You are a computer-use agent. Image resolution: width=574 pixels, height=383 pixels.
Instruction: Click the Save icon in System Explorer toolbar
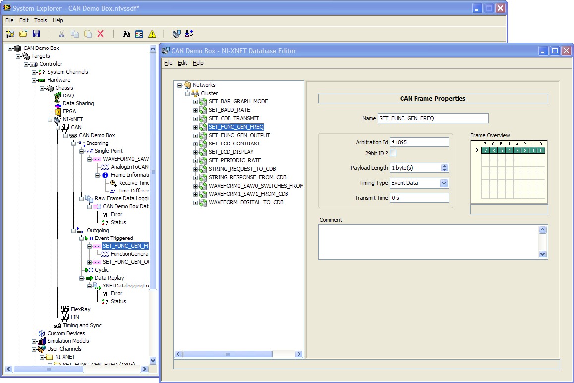(x=36, y=34)
